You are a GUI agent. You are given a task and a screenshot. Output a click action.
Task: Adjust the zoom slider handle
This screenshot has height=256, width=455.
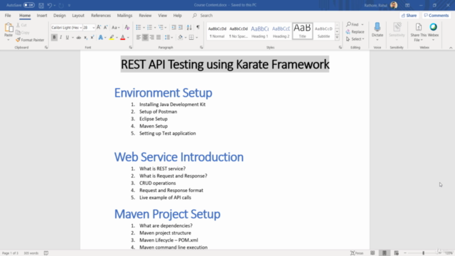pos(424,253)
